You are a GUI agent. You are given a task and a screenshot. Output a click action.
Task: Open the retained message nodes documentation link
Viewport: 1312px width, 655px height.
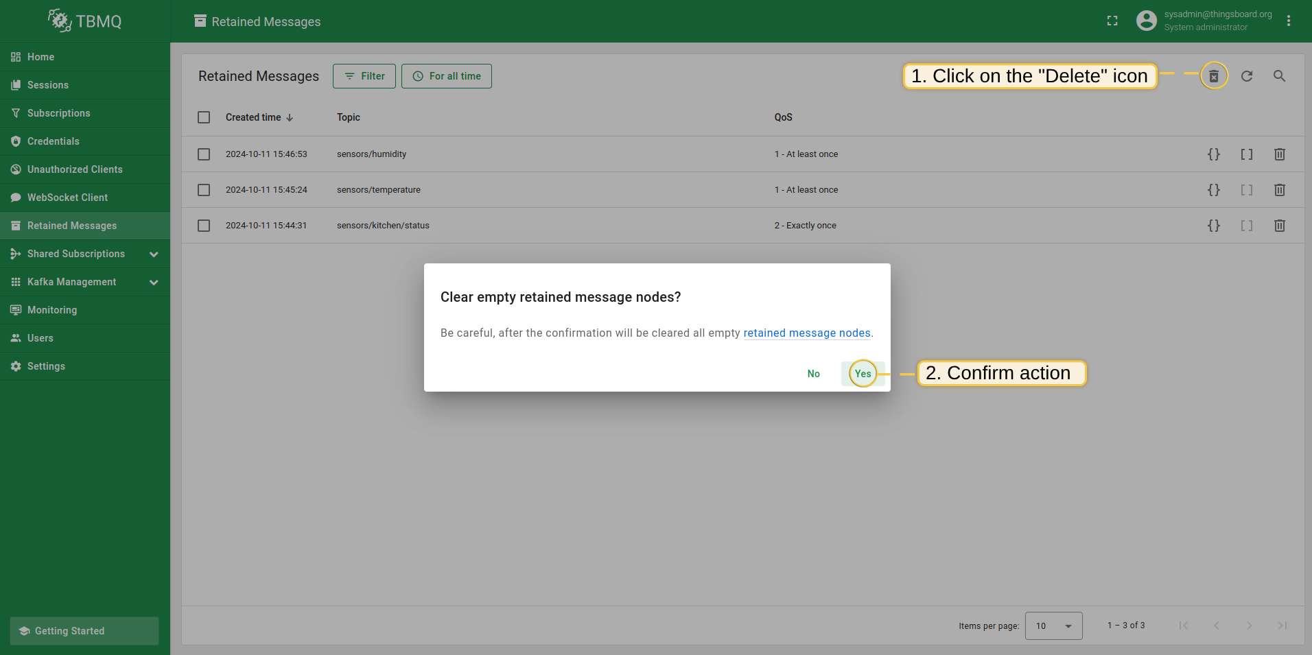tap(807, 333)
